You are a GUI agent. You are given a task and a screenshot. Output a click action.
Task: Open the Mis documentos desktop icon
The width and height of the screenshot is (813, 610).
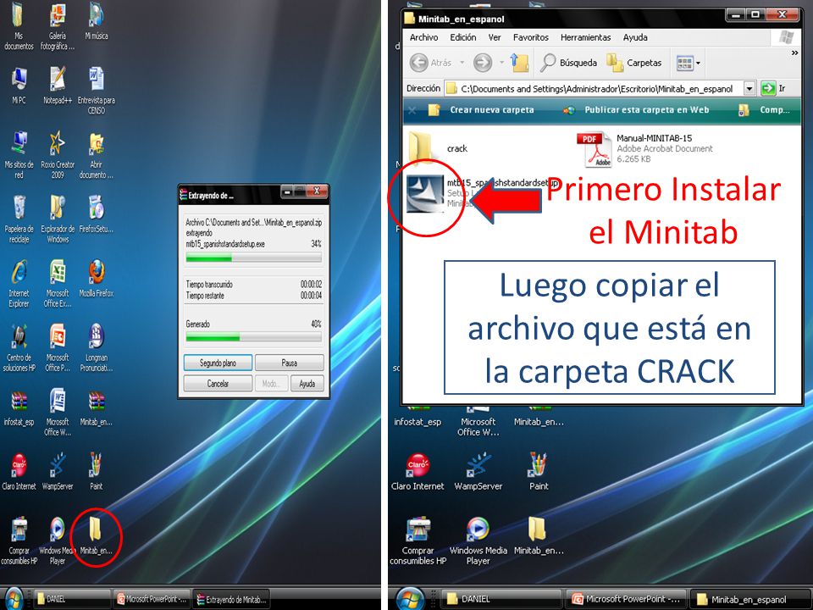(18, 27)
